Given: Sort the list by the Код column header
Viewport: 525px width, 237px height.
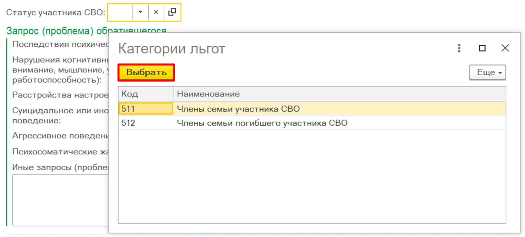Looking at the screenshot, I should click(146, 94).
